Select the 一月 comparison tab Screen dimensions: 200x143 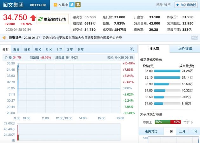click(x=170, y=131)
